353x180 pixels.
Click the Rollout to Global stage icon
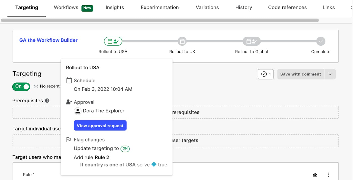point(251,41)
